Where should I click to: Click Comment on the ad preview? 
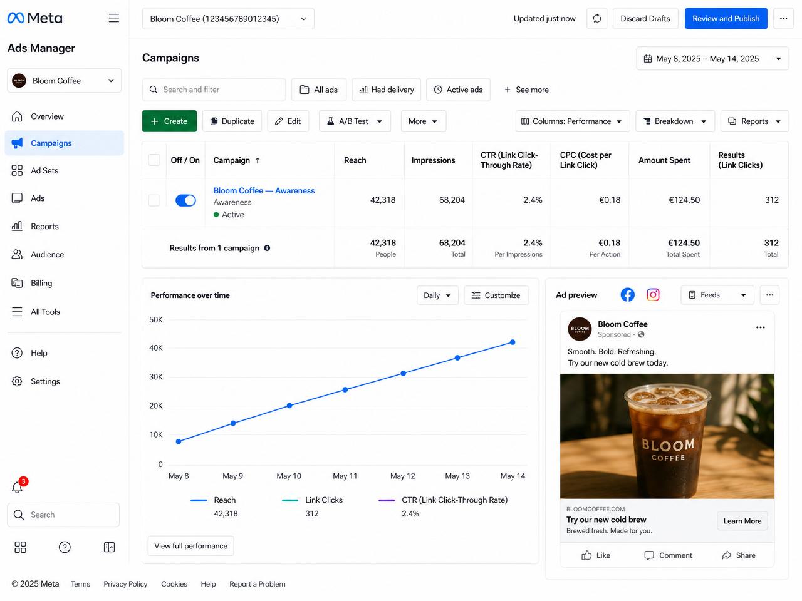point(668,555)
